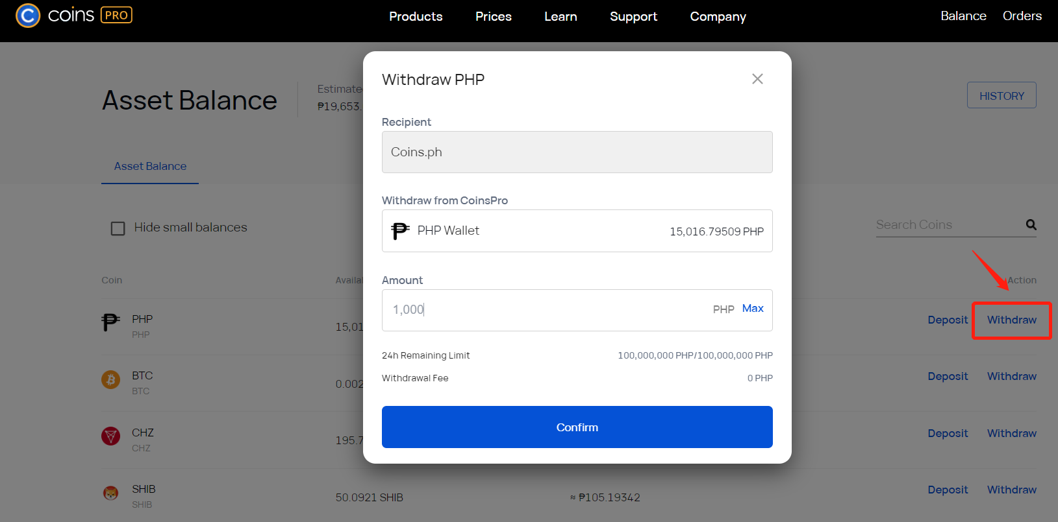This screenshot has height=522, width=1058.
Task: Open withdrawal HISTORY
Action: click(x=1001, y=95)
